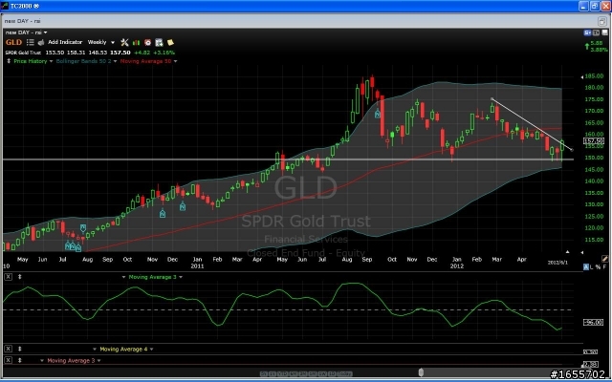Click the add-chart template icon
This screenshot has height=382, width=612.
pos(159,42)
